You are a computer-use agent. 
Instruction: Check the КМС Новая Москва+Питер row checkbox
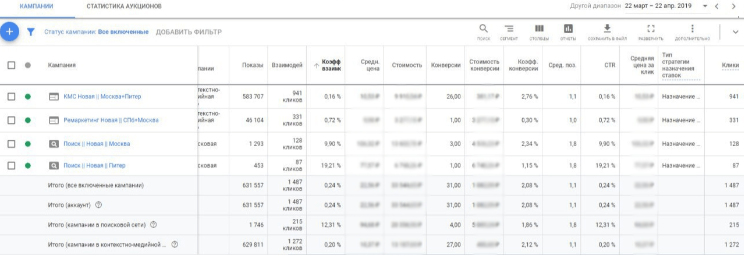[x=11, y=97]
